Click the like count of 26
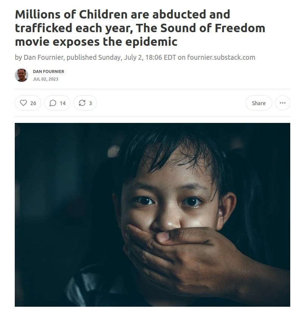The height and width of the screenshot is (309, 305). 33,103
